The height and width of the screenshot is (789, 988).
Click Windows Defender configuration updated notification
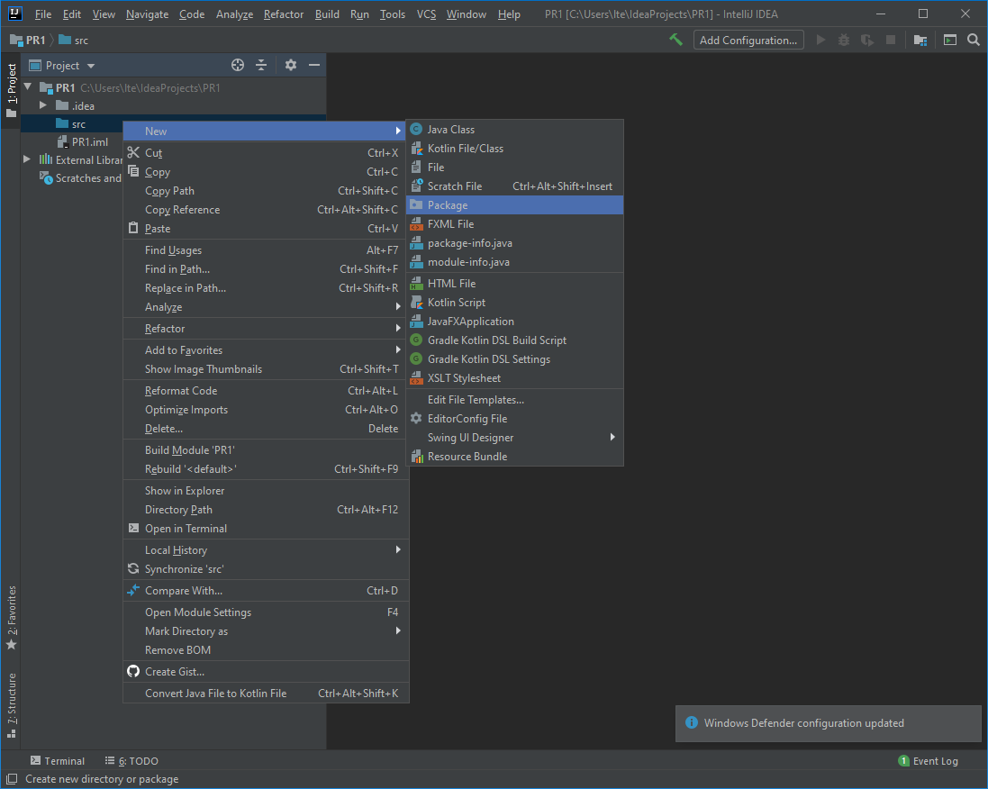[828, 723]
